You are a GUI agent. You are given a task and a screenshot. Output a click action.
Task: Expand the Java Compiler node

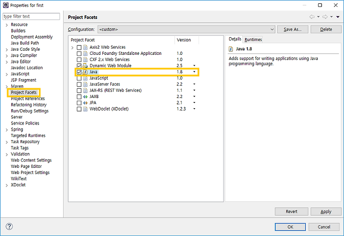point(7,56)
